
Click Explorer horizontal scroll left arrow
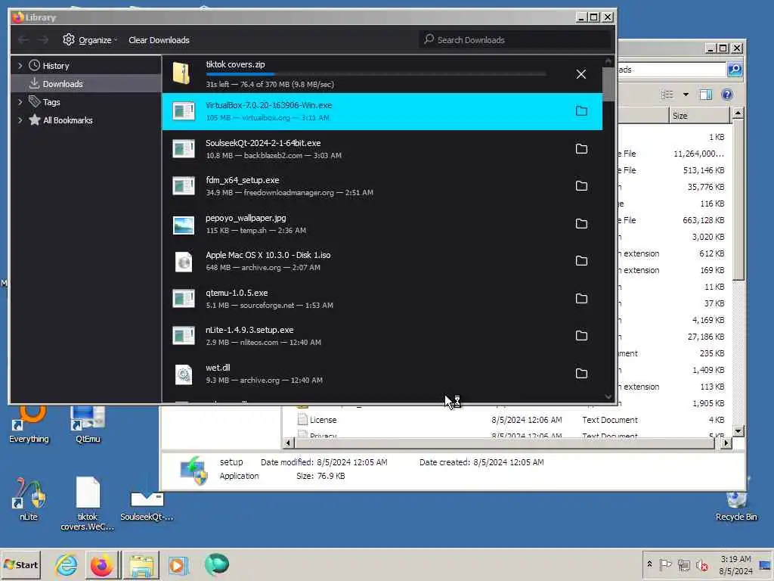coord(288,443)
